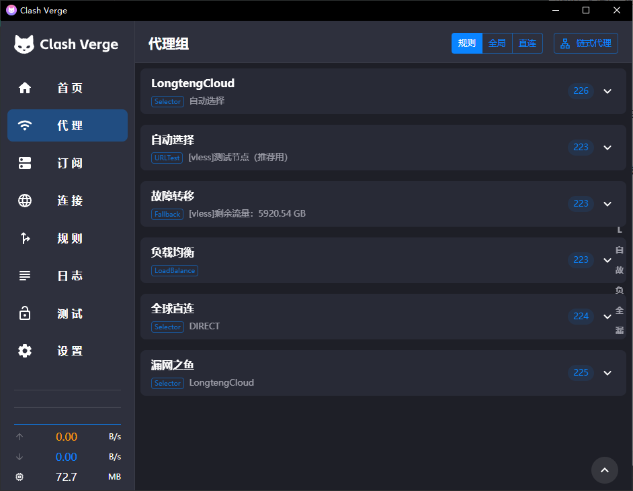The height and width of the screenshot is (491, 633).
Task: Click the orange 0.00 upload speed
Action: coord(67,437)
